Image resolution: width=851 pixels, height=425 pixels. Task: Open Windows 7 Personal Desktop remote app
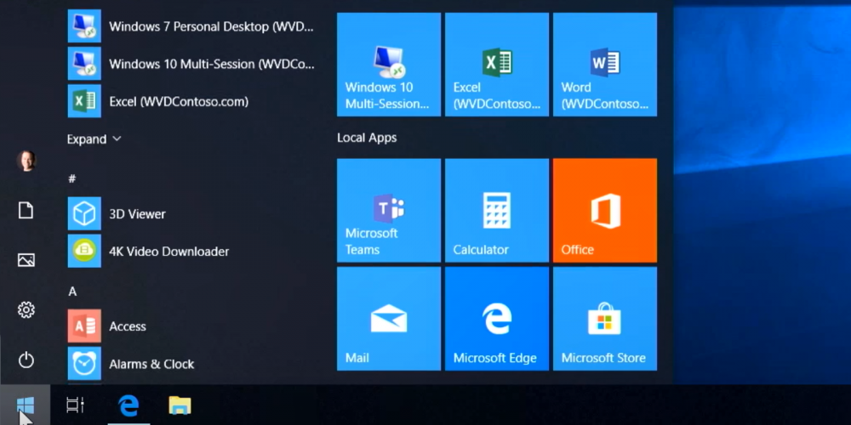tap(191, 26)
